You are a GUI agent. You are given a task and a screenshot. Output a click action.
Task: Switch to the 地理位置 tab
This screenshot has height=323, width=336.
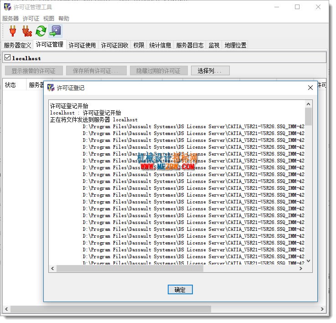(235, 46)
